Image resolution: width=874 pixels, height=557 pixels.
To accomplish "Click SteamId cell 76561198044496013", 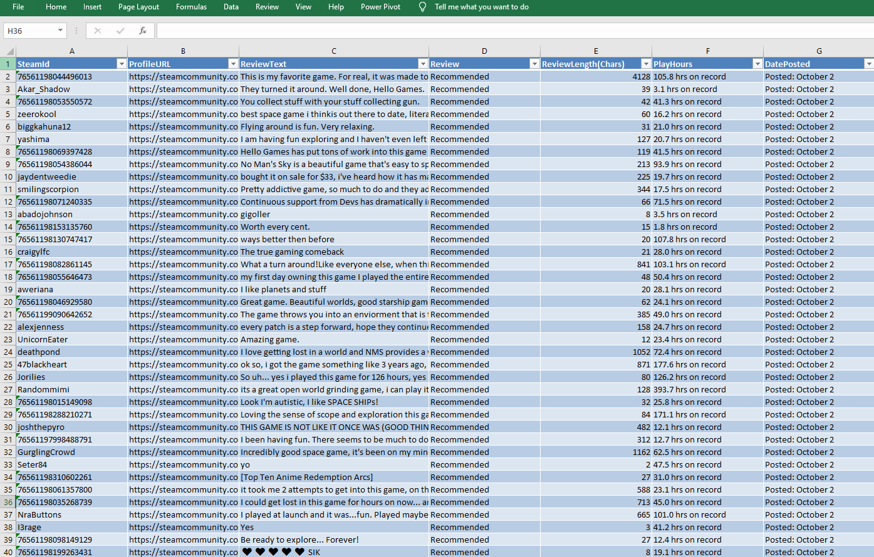I will [x=72, y=76].
